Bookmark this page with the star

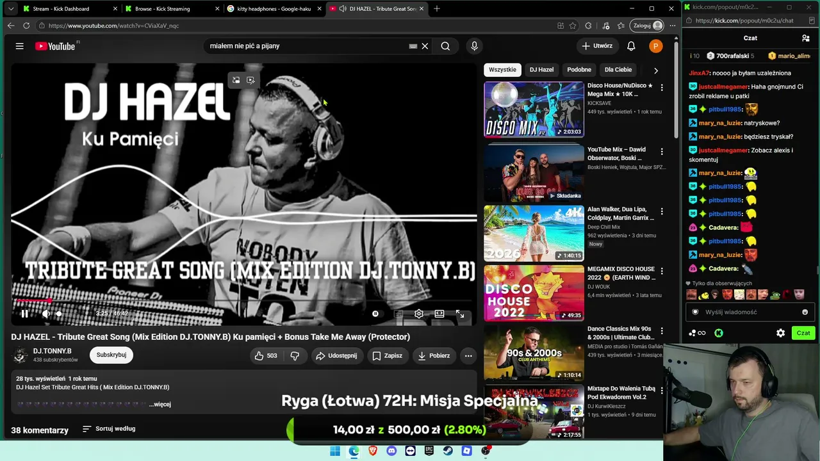pyautogui.click(x=573, y=26)
